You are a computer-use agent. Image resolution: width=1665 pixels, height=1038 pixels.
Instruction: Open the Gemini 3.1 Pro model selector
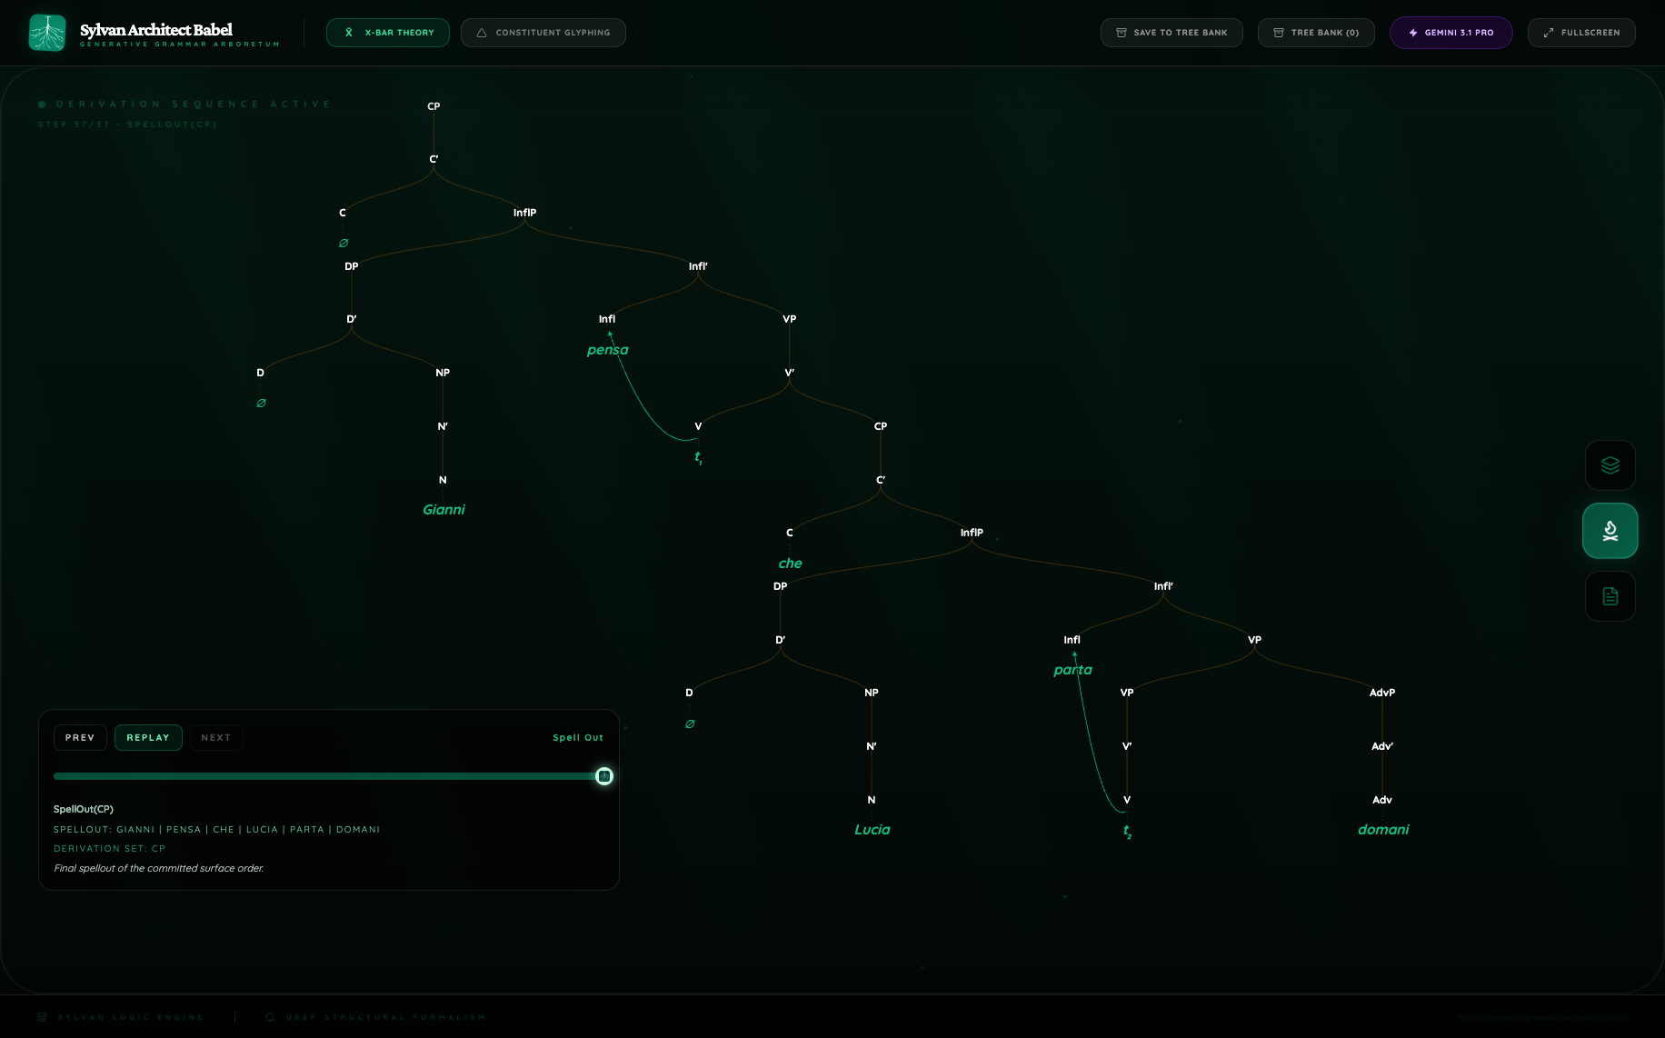(1451, 33)
